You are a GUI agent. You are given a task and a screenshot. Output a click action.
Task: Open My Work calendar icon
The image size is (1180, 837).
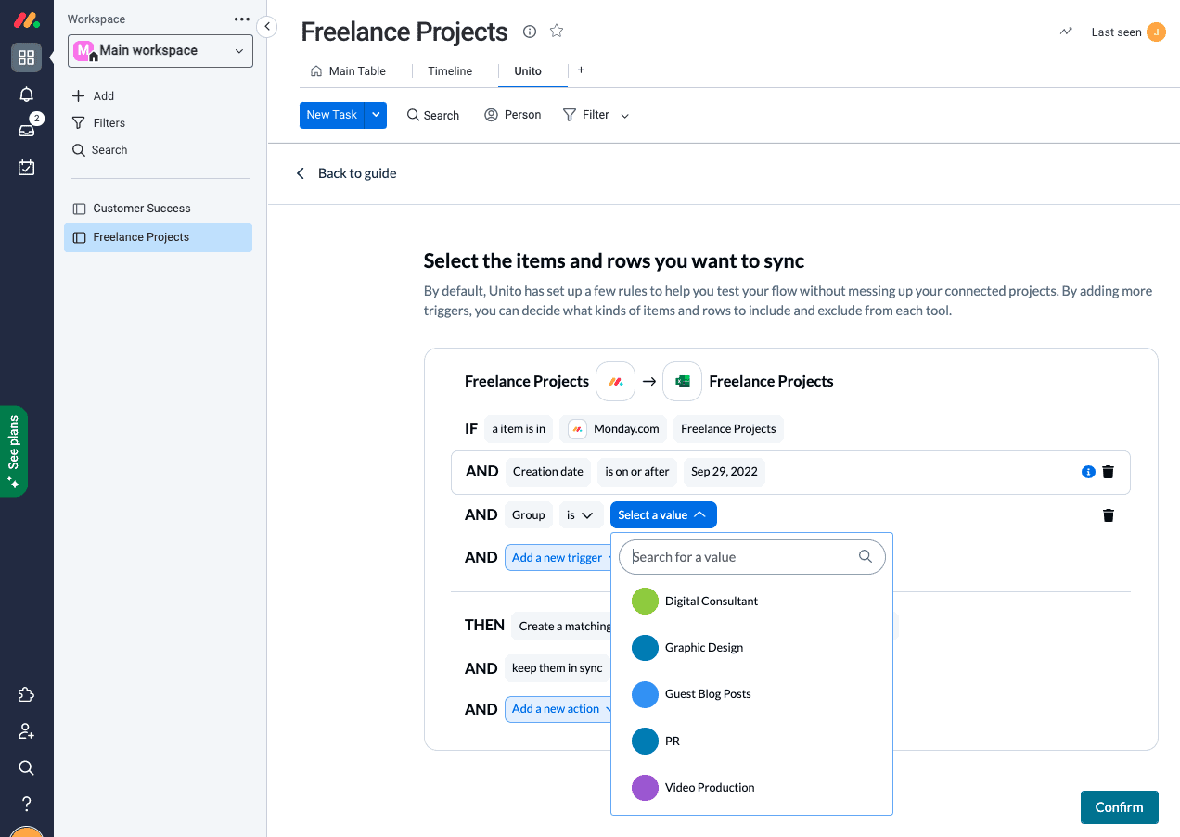click(26, 168)
